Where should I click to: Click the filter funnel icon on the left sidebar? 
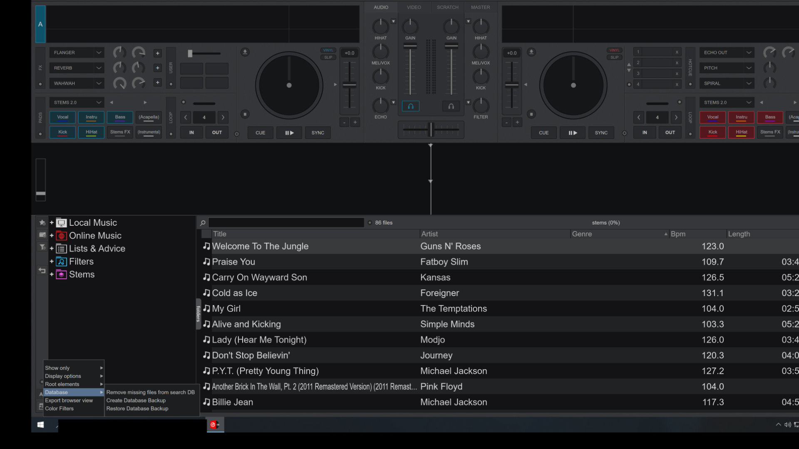42,247
